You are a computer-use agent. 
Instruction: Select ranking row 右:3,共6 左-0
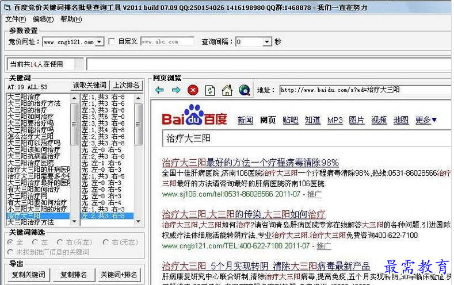coord(103,117)
